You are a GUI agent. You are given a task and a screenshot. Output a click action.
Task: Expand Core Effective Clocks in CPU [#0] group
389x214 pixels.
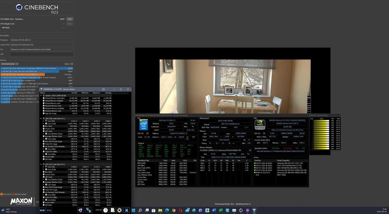[x=43, y=133]
